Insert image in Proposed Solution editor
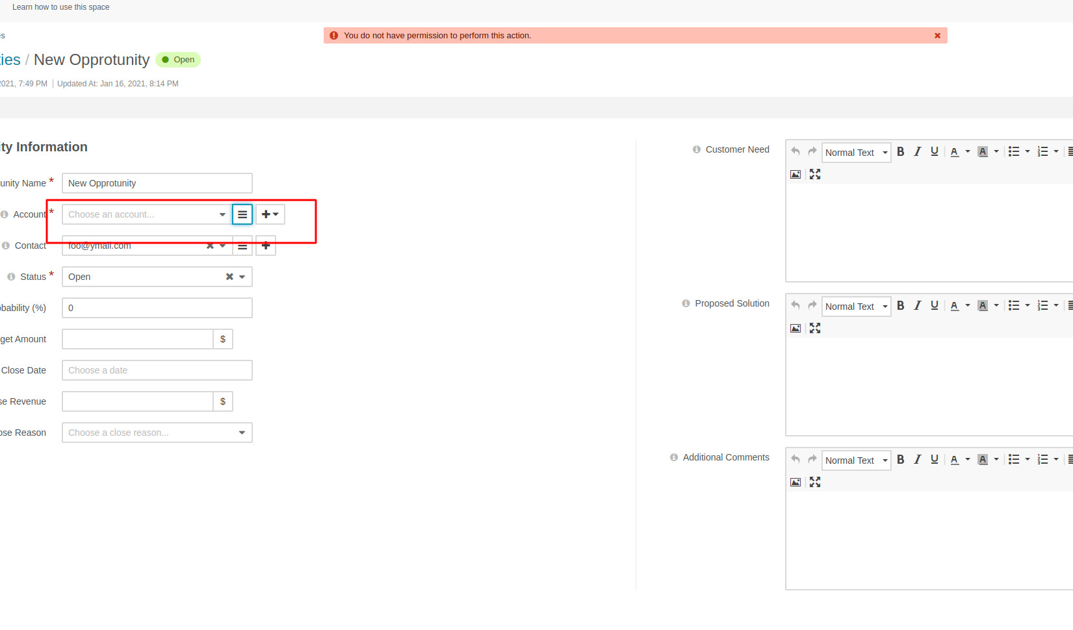 click(795, 328)
